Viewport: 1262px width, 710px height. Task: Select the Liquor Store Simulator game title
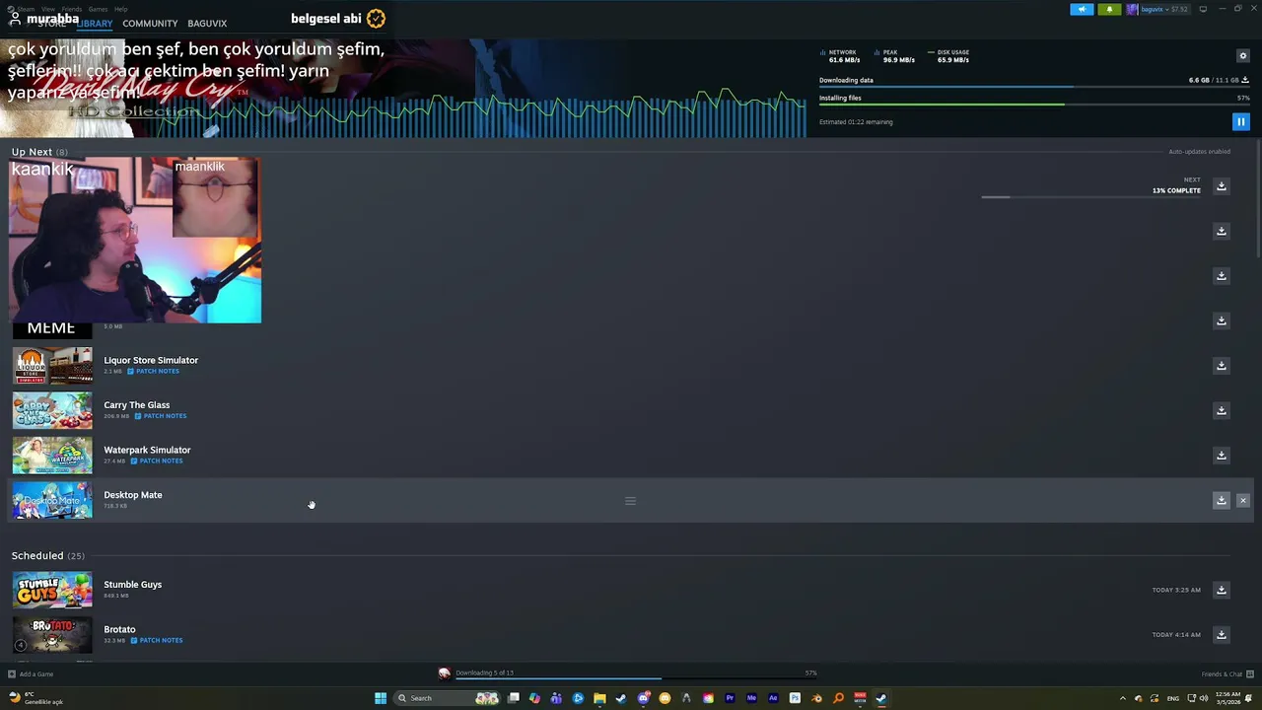pos(151,360)
